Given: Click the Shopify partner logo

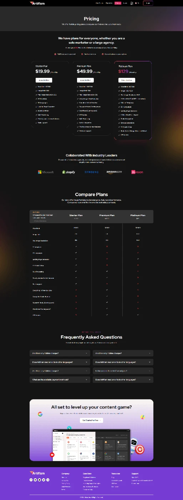Looking at the screenshot, I should tap(68, 172).
